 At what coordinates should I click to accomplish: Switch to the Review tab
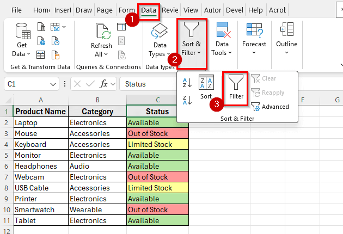pyautogui.click(x=170, y=10)
